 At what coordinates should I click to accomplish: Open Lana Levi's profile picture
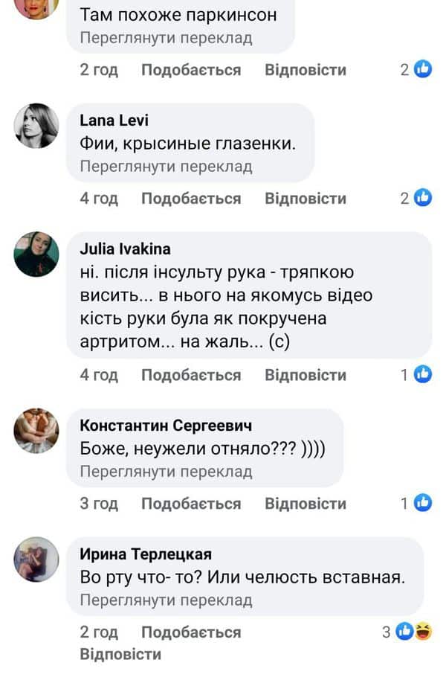[36, 125]
